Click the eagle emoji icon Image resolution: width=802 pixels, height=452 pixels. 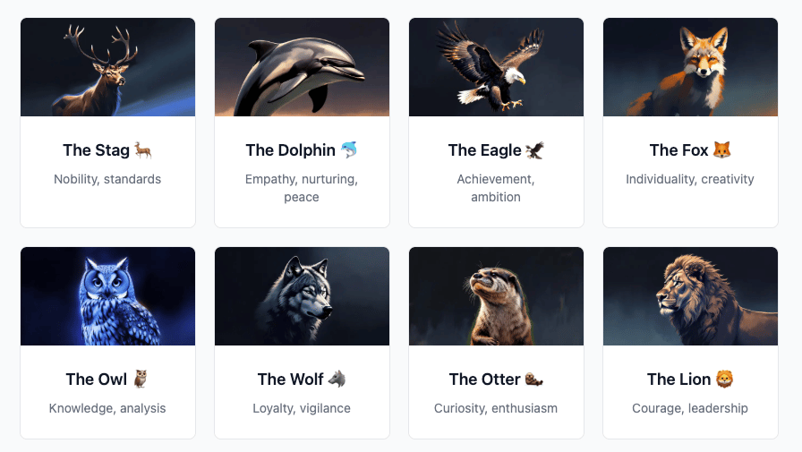coord(535,150)
